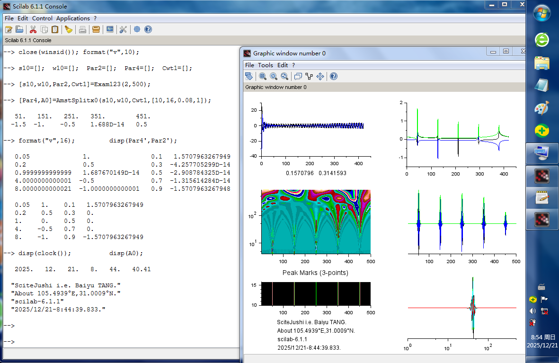Toggle datatip mode in graphic window
Screen dimensions: 559x363
[298, 76]
